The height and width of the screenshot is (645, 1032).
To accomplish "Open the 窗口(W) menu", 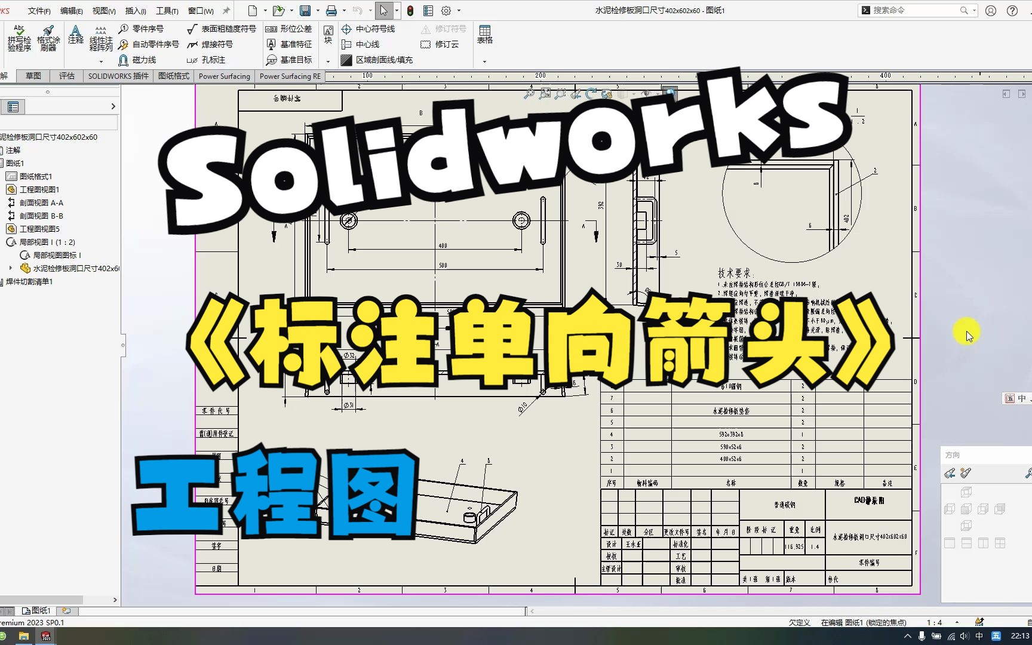I will coord(201,11).
